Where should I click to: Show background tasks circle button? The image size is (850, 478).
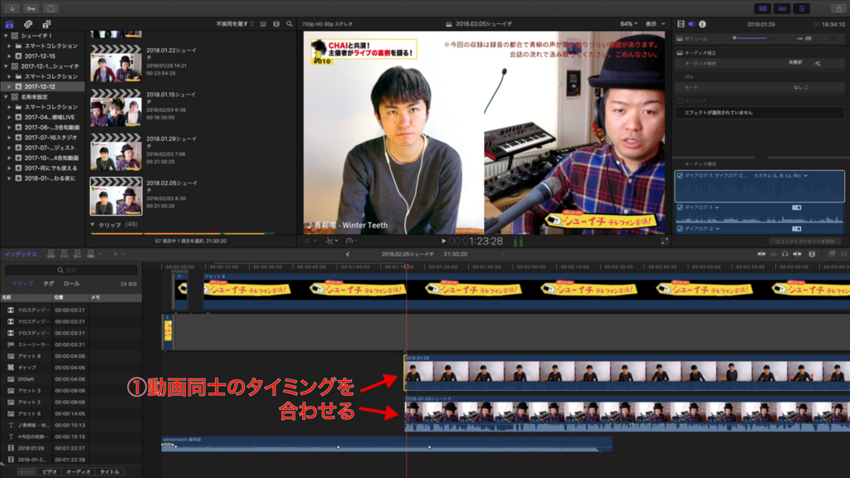[51, 8]
